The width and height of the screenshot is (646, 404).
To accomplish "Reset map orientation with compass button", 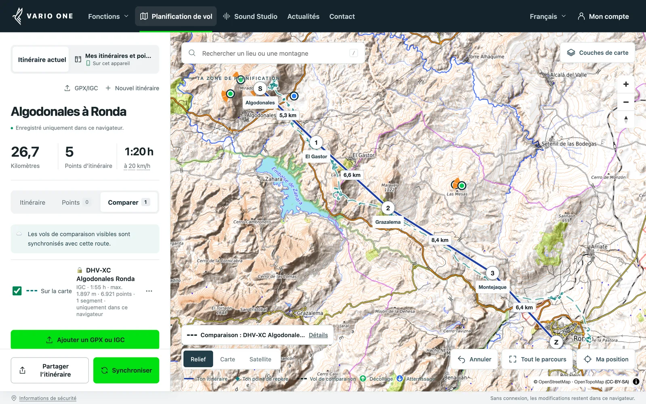I will [x=626, y=120].
